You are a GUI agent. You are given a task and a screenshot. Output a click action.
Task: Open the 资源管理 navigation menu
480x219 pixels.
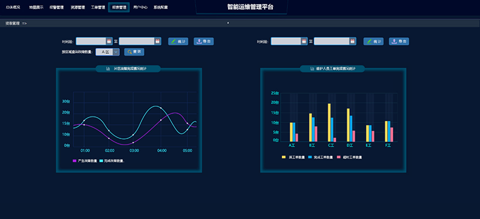click(77, 7)
